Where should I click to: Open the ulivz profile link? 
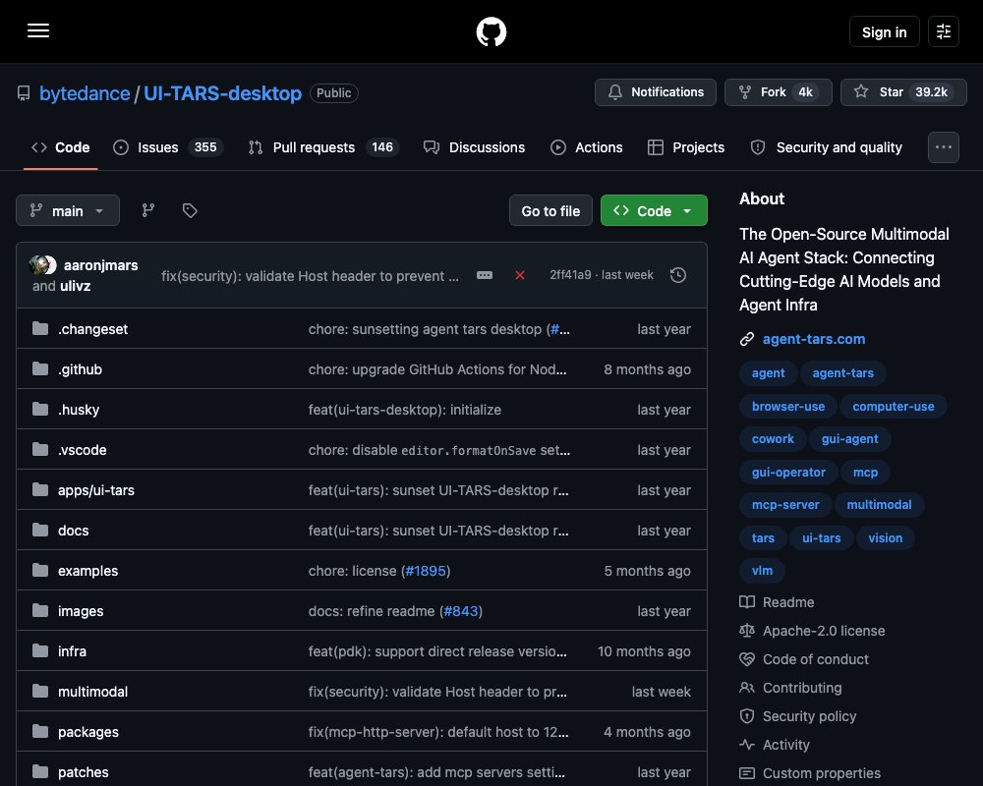(76, 286)
